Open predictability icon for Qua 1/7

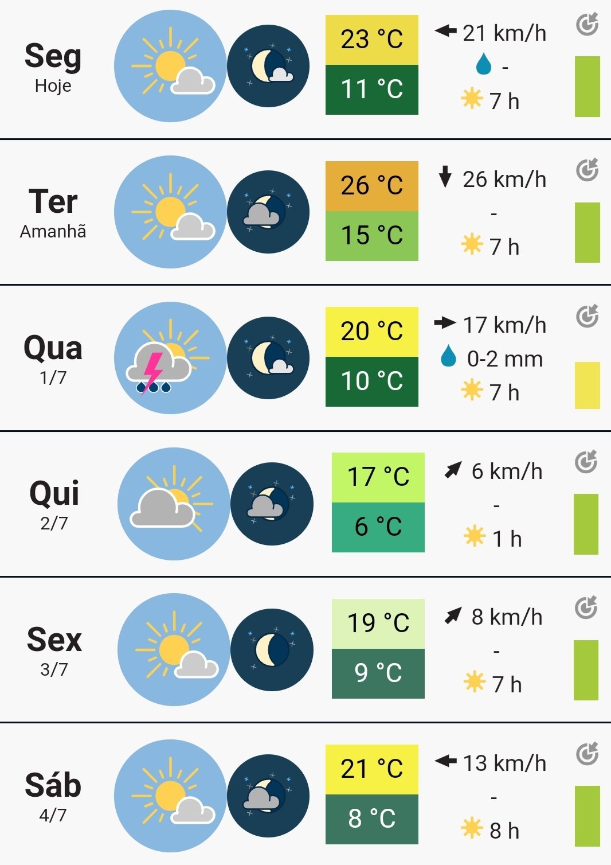(x=587, y=316)
